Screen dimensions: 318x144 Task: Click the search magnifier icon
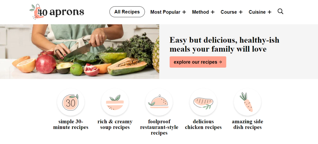280,11
